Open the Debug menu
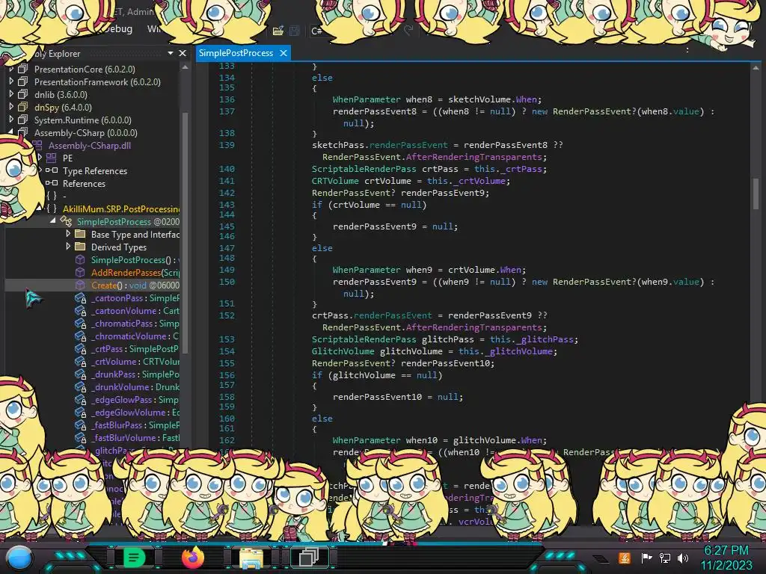This screenshot has width=766, height=574. click(118, 29)
